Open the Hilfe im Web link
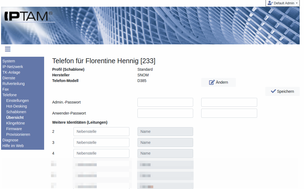Image resolution: width=304 pixels, height=189 pixels. coord(13,146)
